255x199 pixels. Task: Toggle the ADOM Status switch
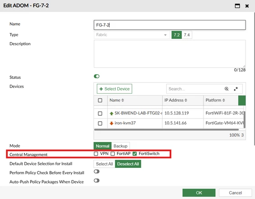(97, 76)
